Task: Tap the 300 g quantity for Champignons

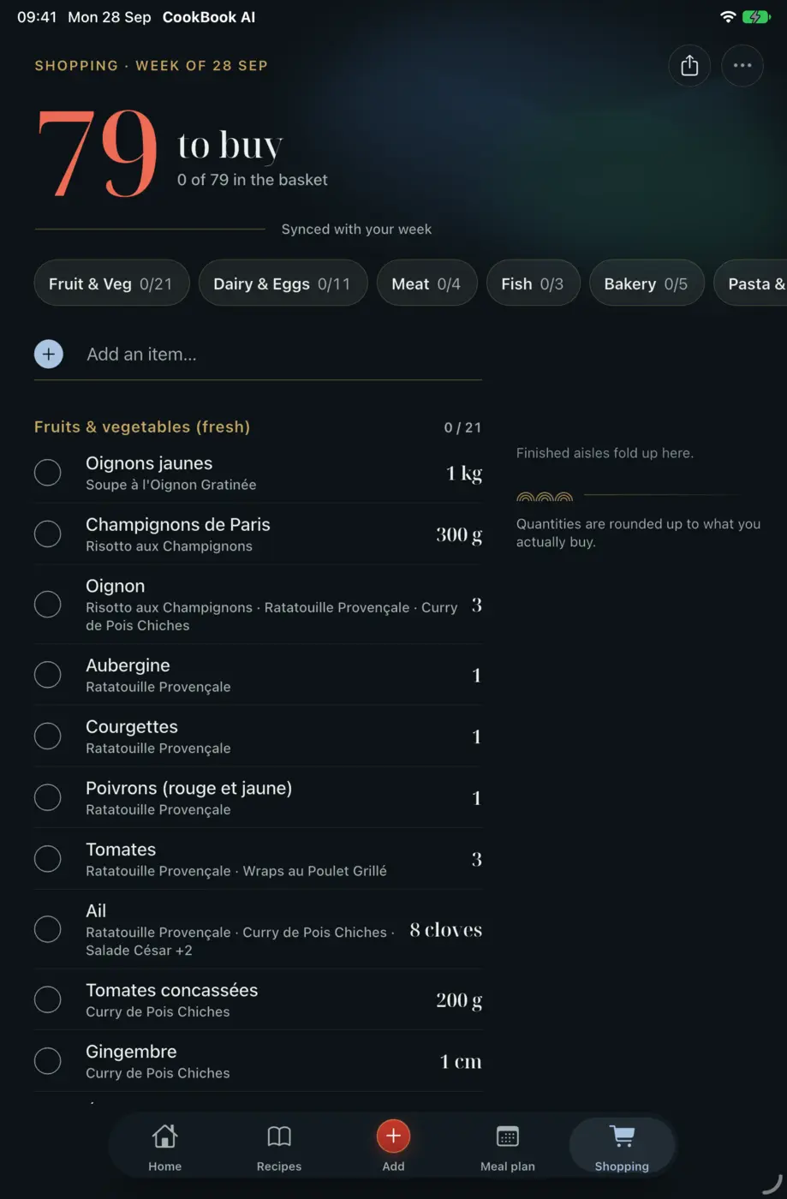Action: (459, 535)
